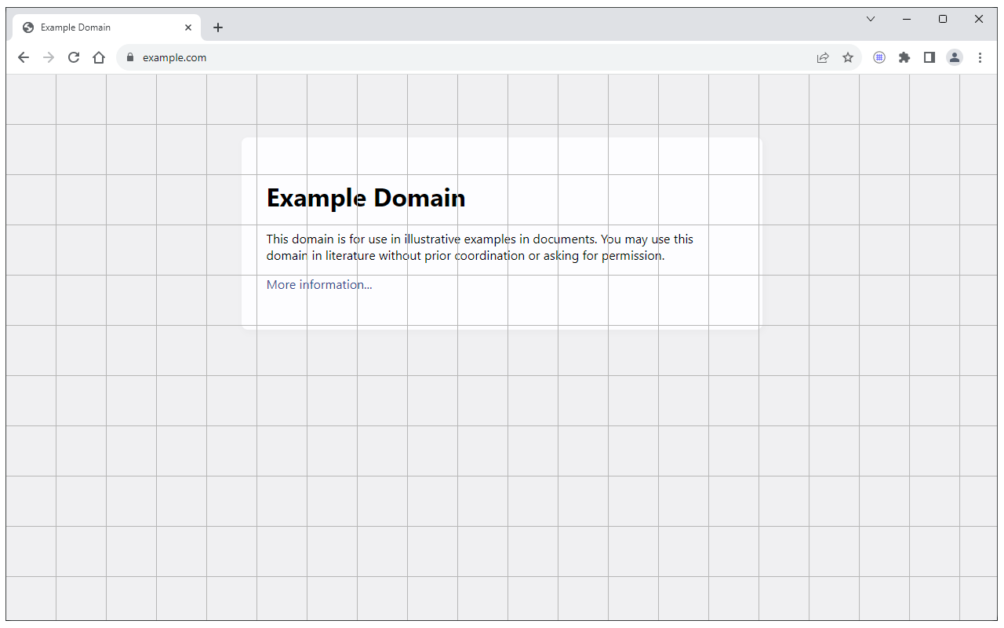Viewport: 1004px width, 628px height.
Task: Bookmark this page with the star icon
Action: point(848,57)
